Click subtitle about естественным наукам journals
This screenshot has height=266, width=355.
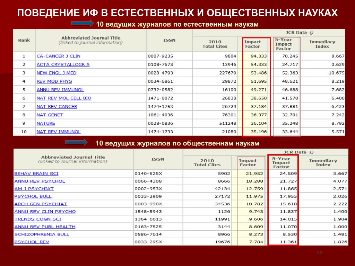pyautogui.click(x=177, y=24)
